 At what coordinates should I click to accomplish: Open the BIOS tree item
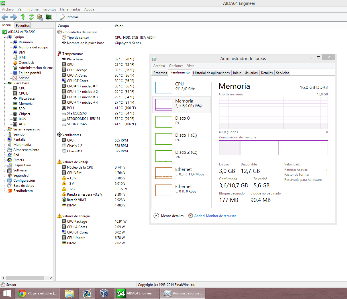pyautogui.click(x=22, y=119)
